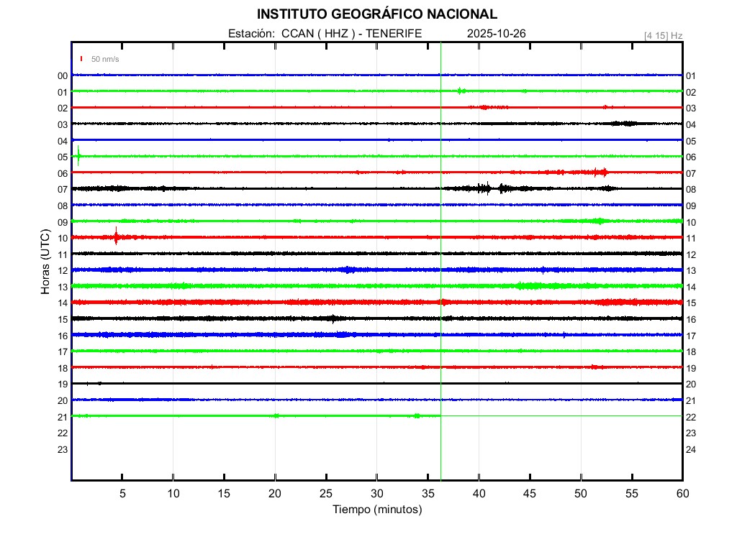This screenshot has width=737, height=552.
Task: Click the "[4 15] Hz" filter band label
Action: pos(663,35)
